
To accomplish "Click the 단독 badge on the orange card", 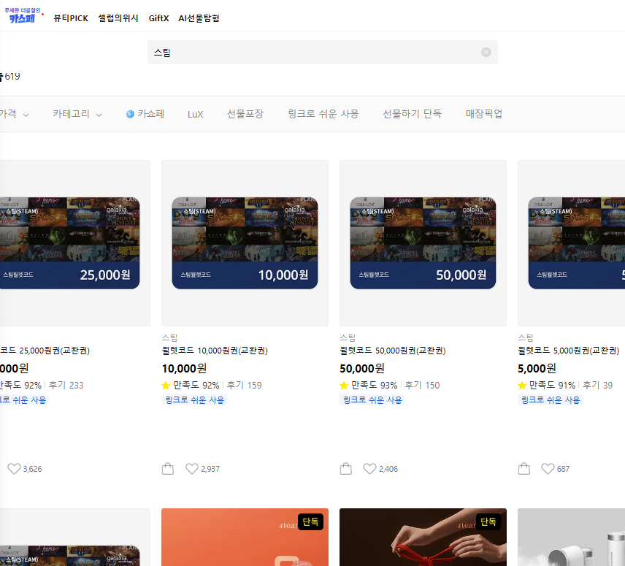I will point(310,521).
